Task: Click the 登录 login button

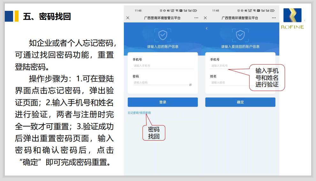Action: [x=162, y=102]
